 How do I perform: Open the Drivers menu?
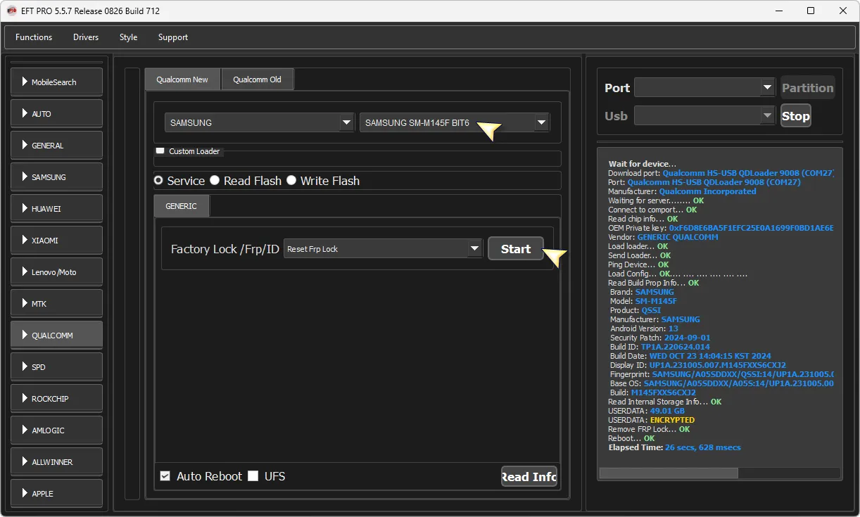(x=86, y=37)
